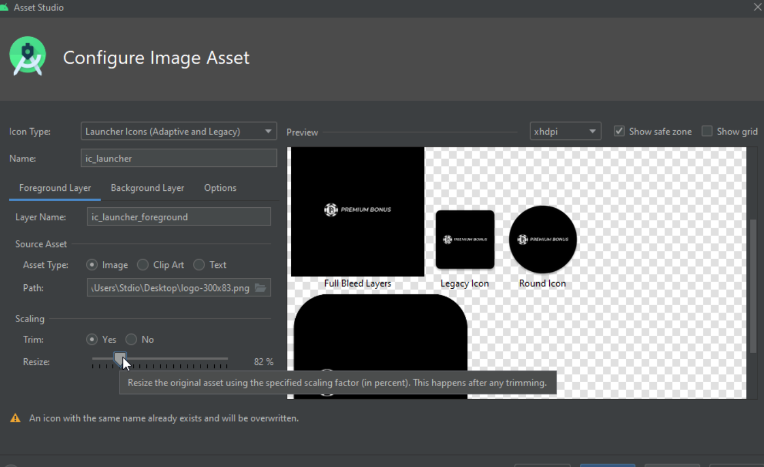
Task: Click the "Asset Studio" window title
Action: (39, 7)
